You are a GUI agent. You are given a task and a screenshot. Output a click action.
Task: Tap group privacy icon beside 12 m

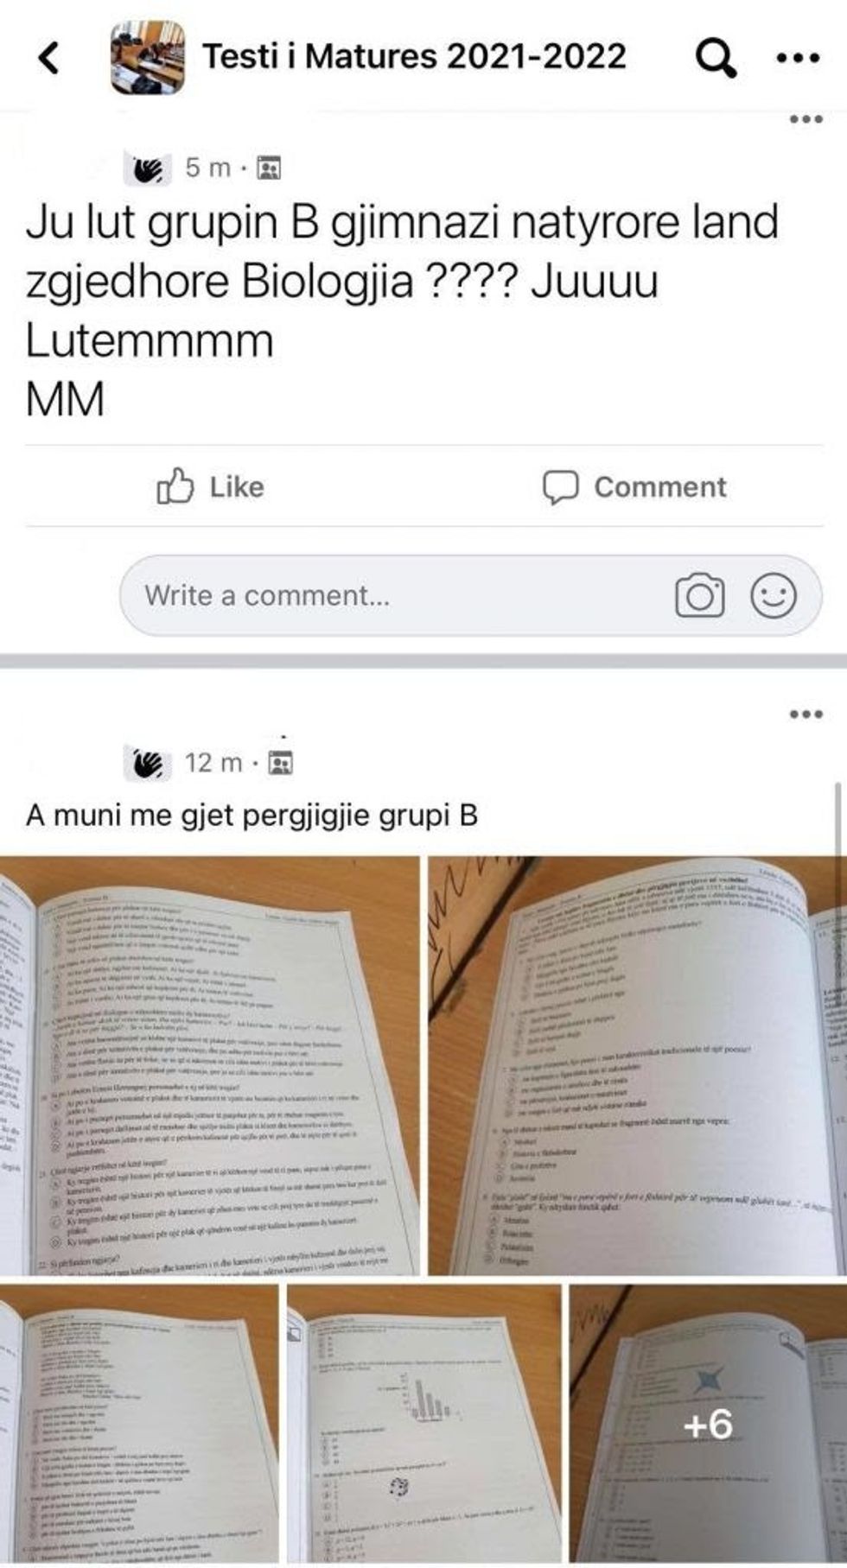(x=281, y=763)
